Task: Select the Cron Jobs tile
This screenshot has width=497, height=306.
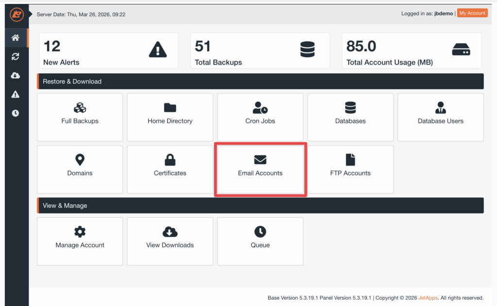Action: (x=260, y=117)
